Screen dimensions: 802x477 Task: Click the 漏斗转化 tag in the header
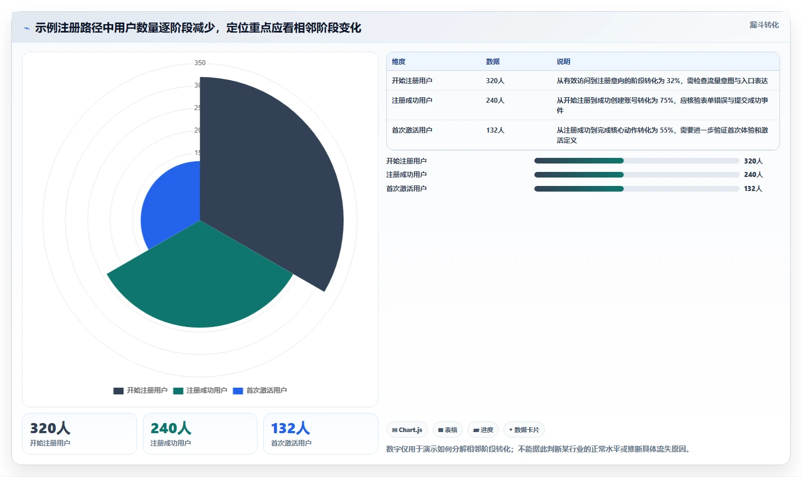point(764,25)
